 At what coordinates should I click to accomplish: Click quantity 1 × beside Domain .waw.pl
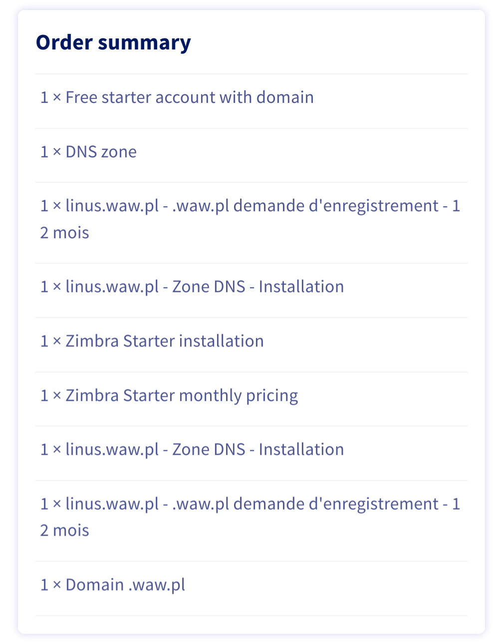(50, 585)
